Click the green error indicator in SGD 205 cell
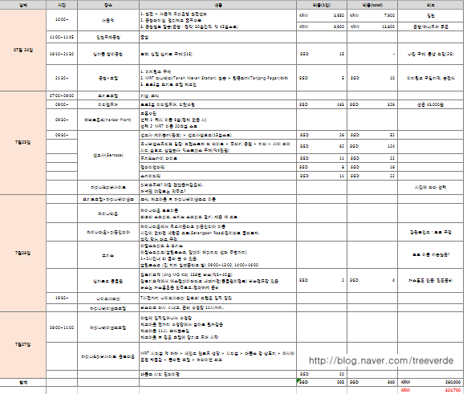 [298, 380]
